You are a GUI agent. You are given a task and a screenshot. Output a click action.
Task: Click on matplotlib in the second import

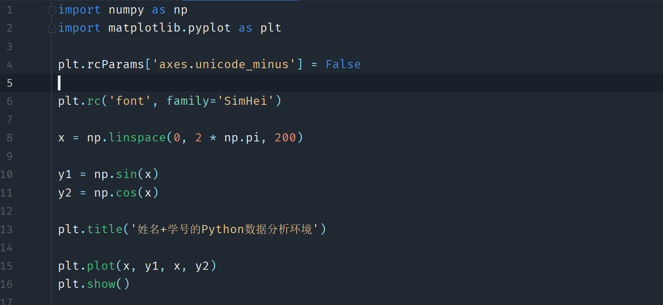click(x=145, y=28)
